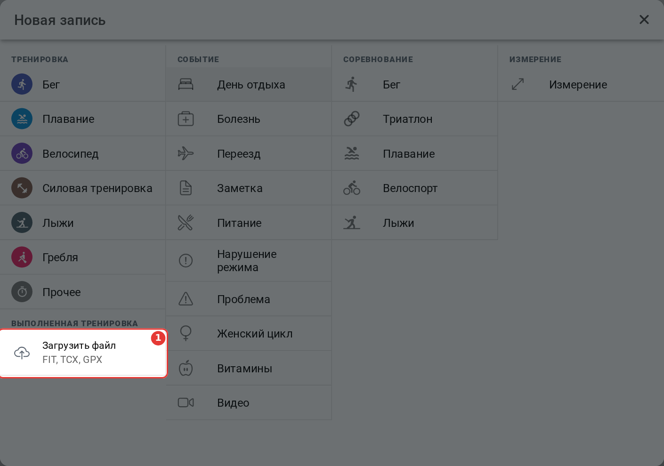The width and height of the screenshot is (664, 466).
Task: Click the cloud upload icon for Загрузить файл
Action: tap(22, 353)
